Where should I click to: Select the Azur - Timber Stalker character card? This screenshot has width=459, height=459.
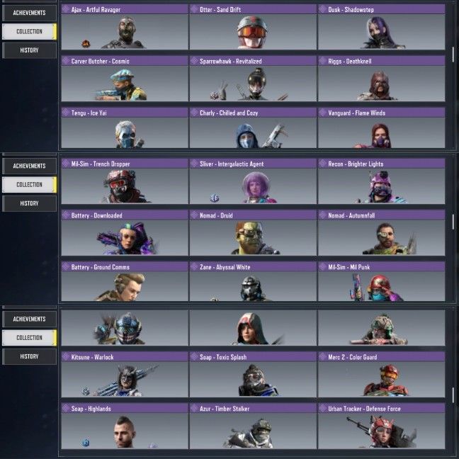pos(253,426)
